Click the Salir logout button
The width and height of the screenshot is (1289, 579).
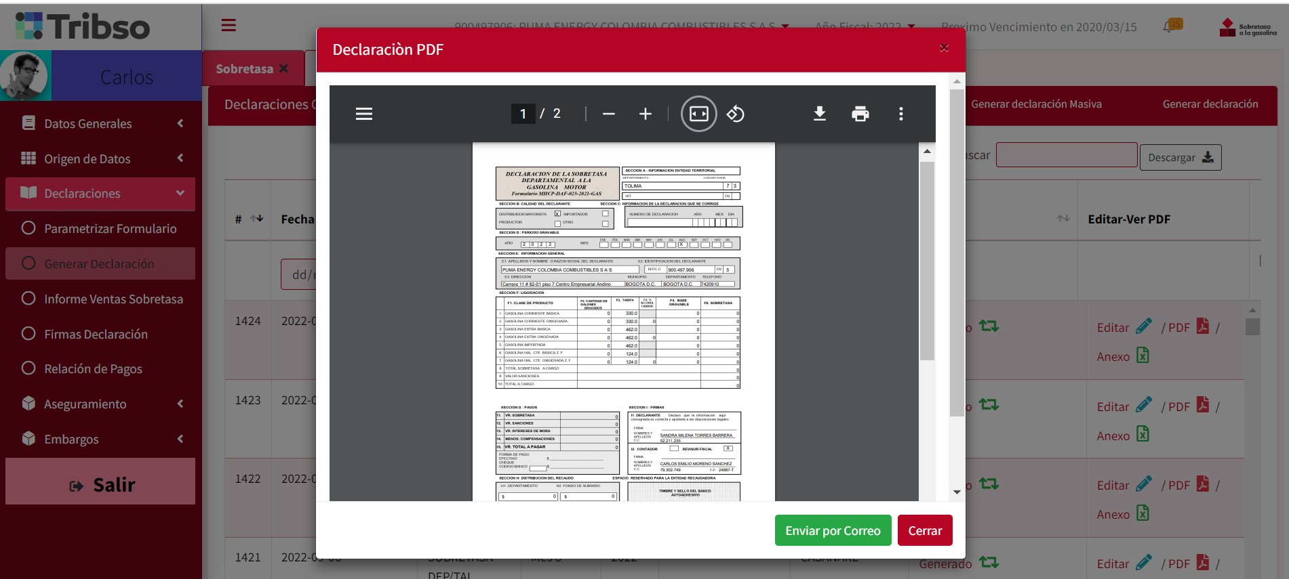click(100, 481)
